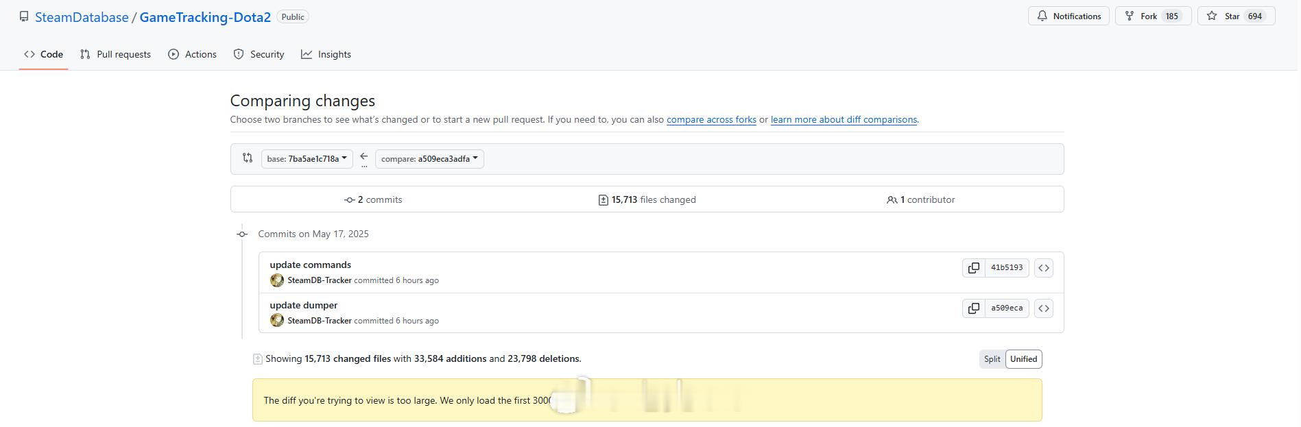This screenshot has width=1301, height=427.
Task: Open the Notifications button
Action: coord(1069,16)
